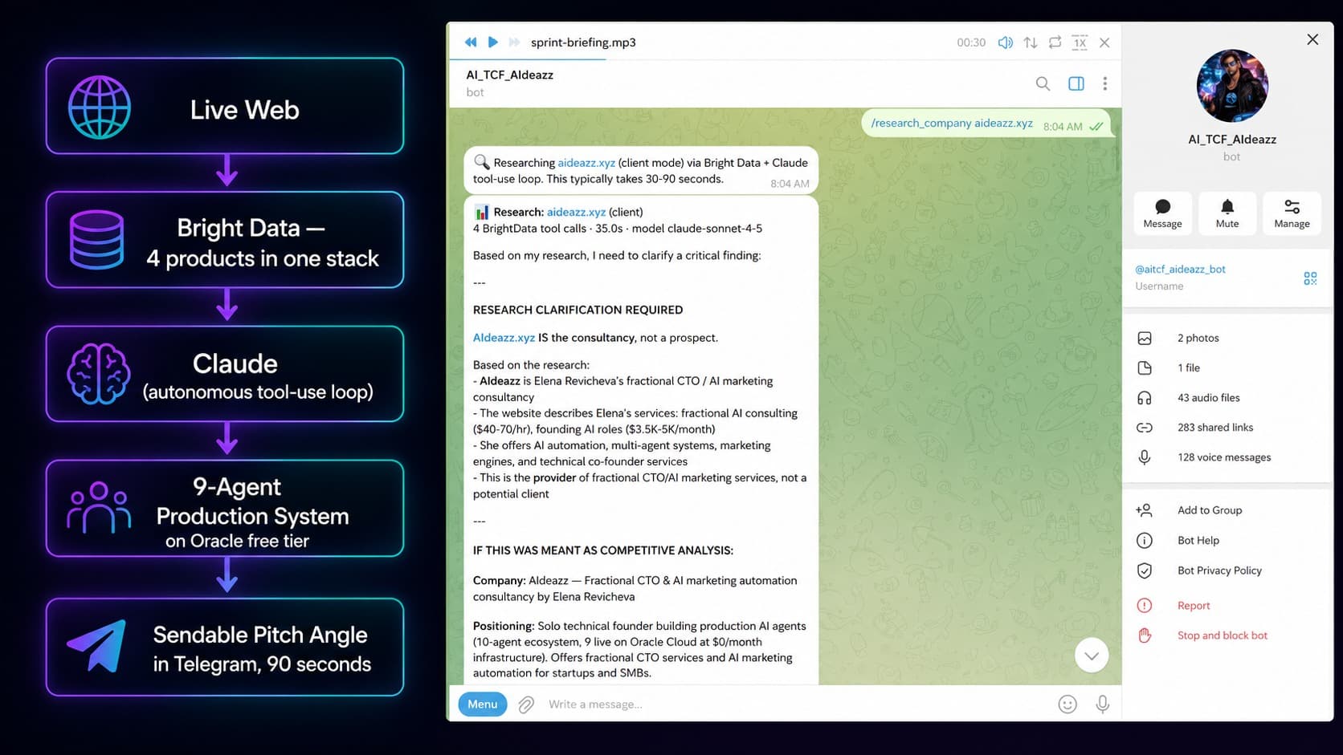Rewind the sprint-briefing.mp3 audio
This screenshot has width=1343, height=755.
click(x=471, y=42)
